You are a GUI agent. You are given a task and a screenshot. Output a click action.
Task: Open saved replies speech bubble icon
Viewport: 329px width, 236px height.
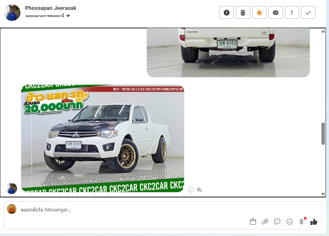point(277,222)
